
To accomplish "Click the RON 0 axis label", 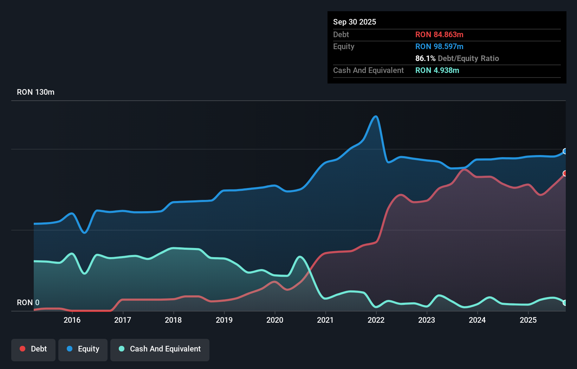I will tap(28, 302).
